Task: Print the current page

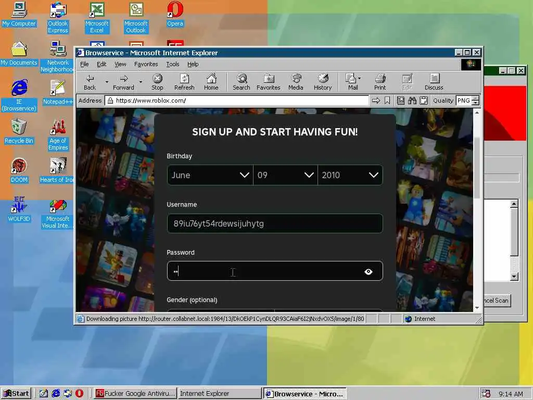Action: 380,82
